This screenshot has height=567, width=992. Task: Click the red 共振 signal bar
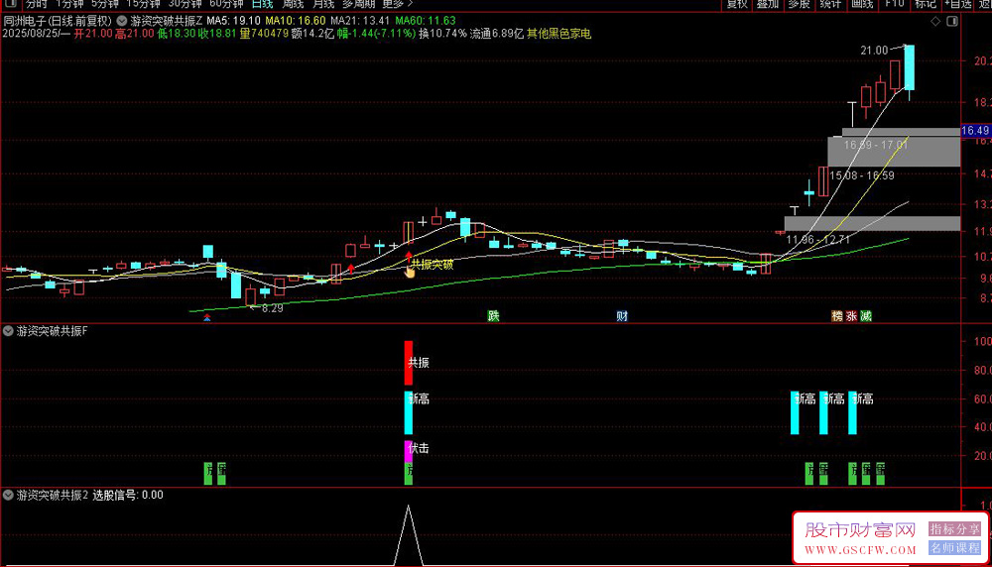tap(409, 363)
